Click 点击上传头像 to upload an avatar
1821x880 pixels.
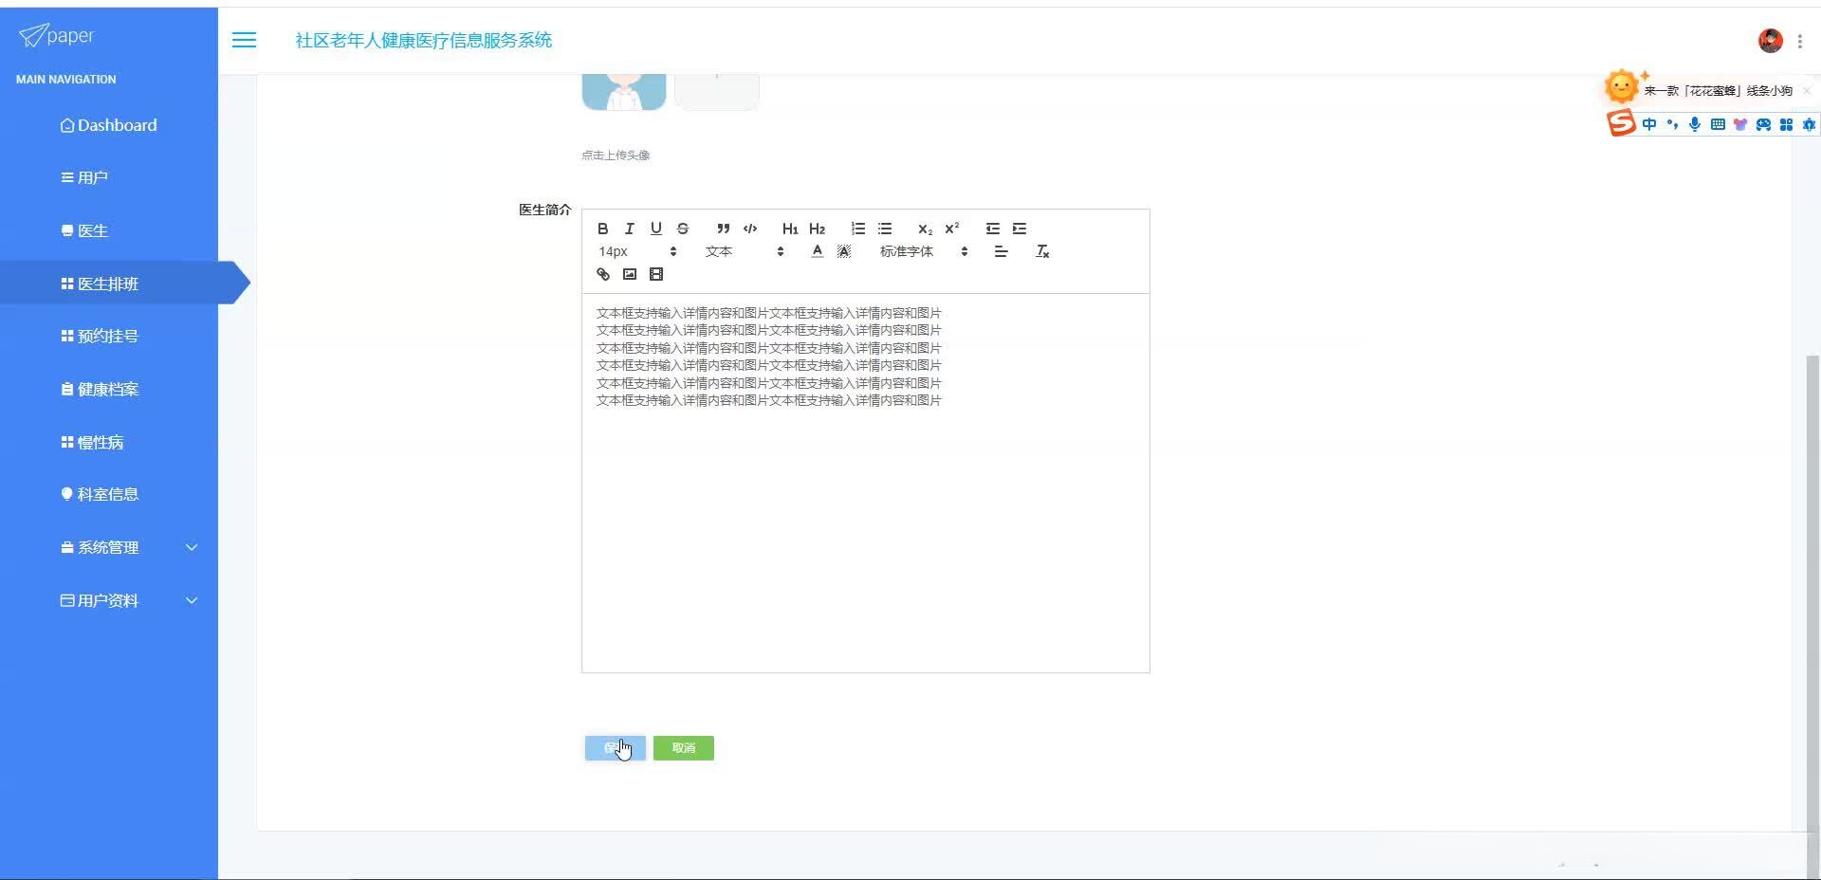click(615, 155)
